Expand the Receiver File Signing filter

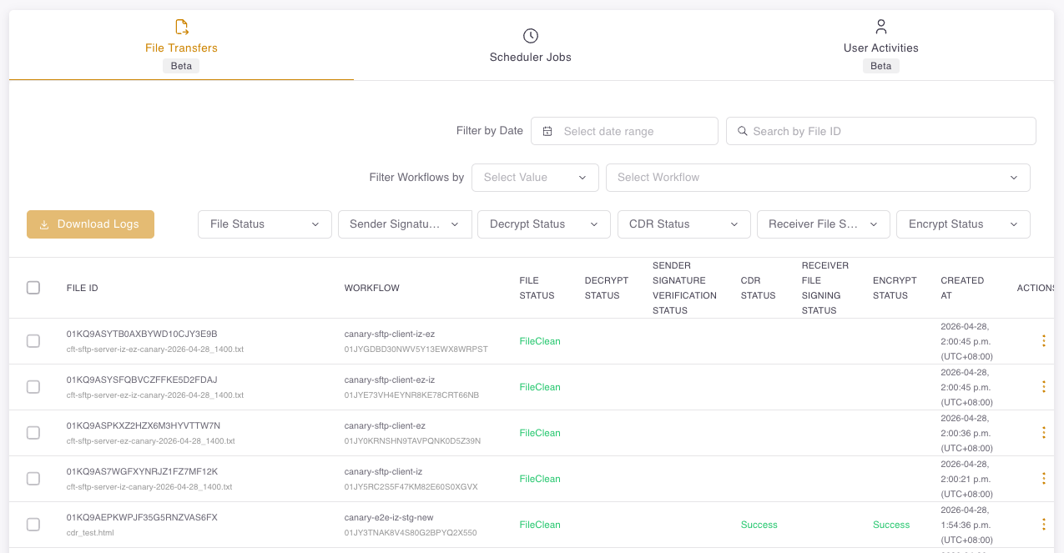point(824,224)
